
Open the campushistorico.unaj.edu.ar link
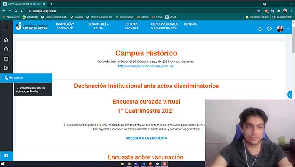146,66
